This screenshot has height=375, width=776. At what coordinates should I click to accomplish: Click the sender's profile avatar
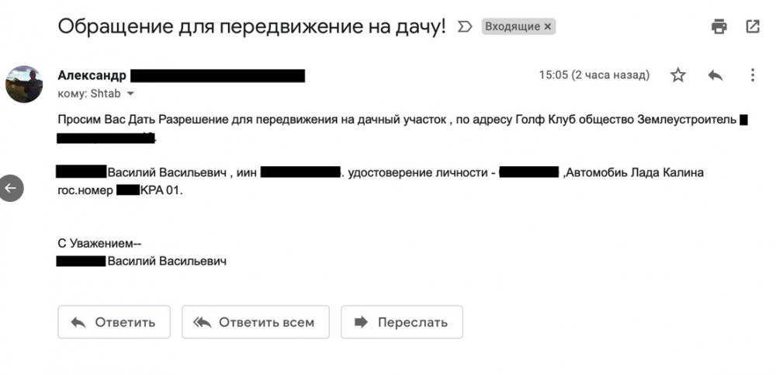(24, 84)
